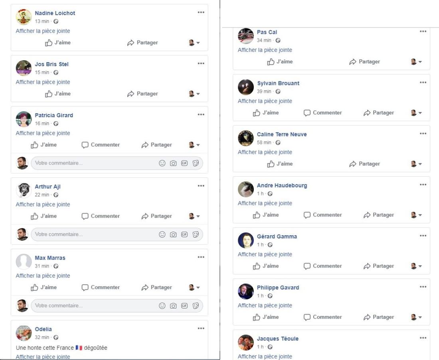Open profile switcher dropdown on Pas Cal's post

tap(416, 62)
